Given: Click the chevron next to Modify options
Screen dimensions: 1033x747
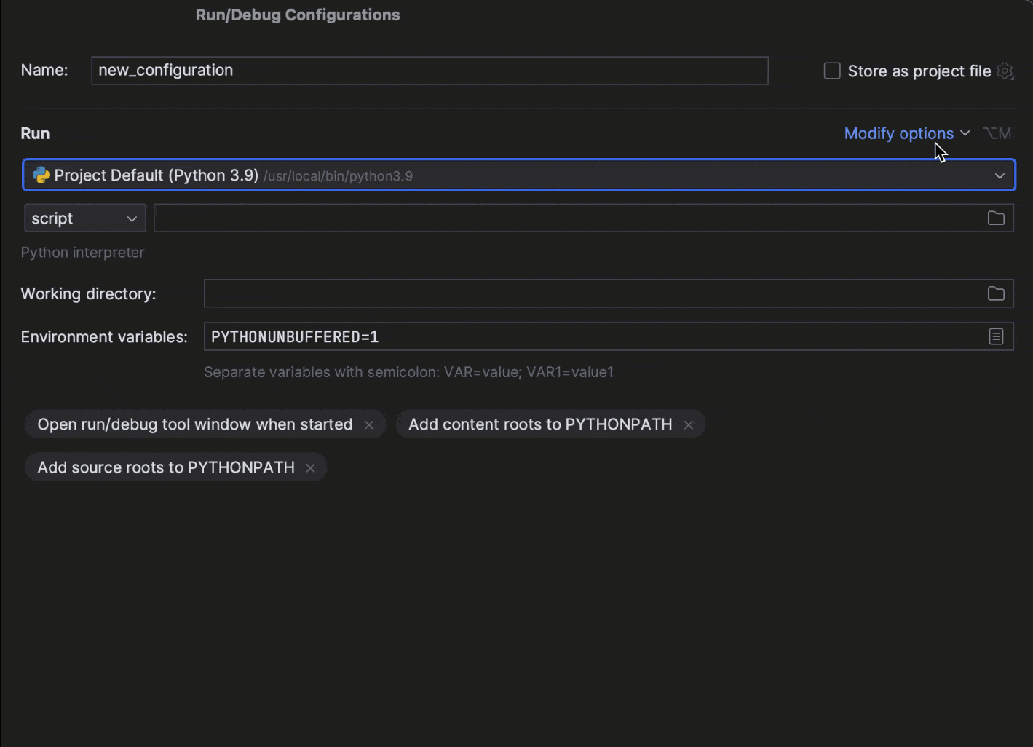Looking at the screenshot, I should pyautogui.click(x=965, y=133).
